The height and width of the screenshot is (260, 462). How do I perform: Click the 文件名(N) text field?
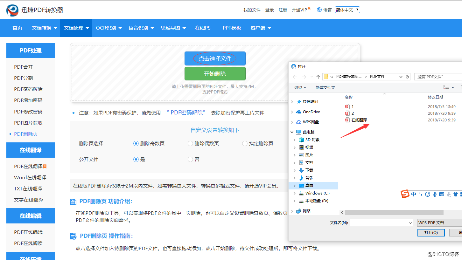(x=379, y=223)
